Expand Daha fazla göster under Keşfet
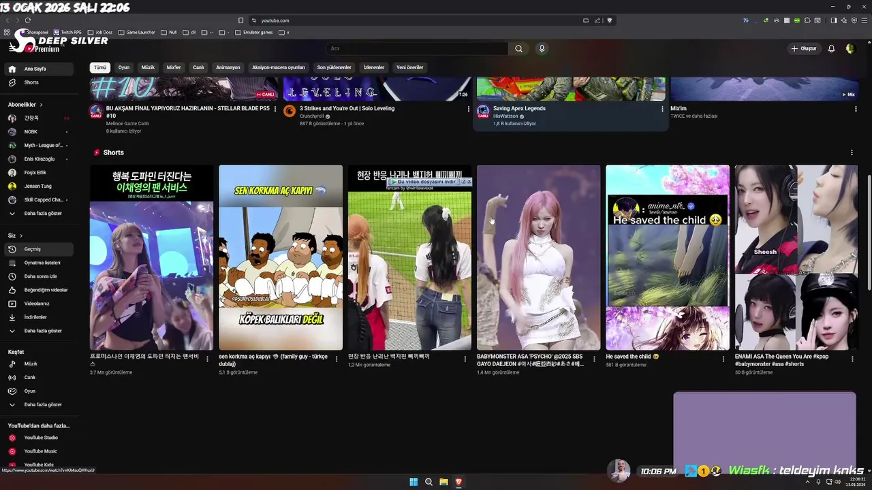This screenshot has width=872, height=490. coord(39,404)
